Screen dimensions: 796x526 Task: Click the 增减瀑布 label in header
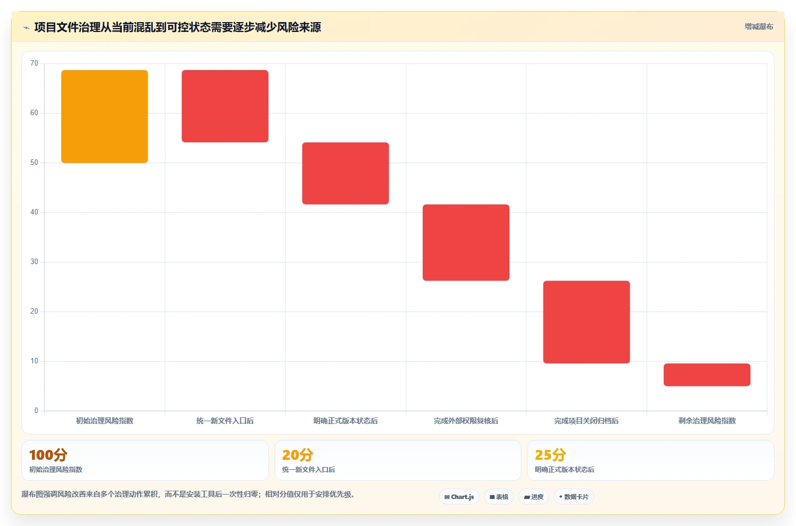(x=759, y=26)
